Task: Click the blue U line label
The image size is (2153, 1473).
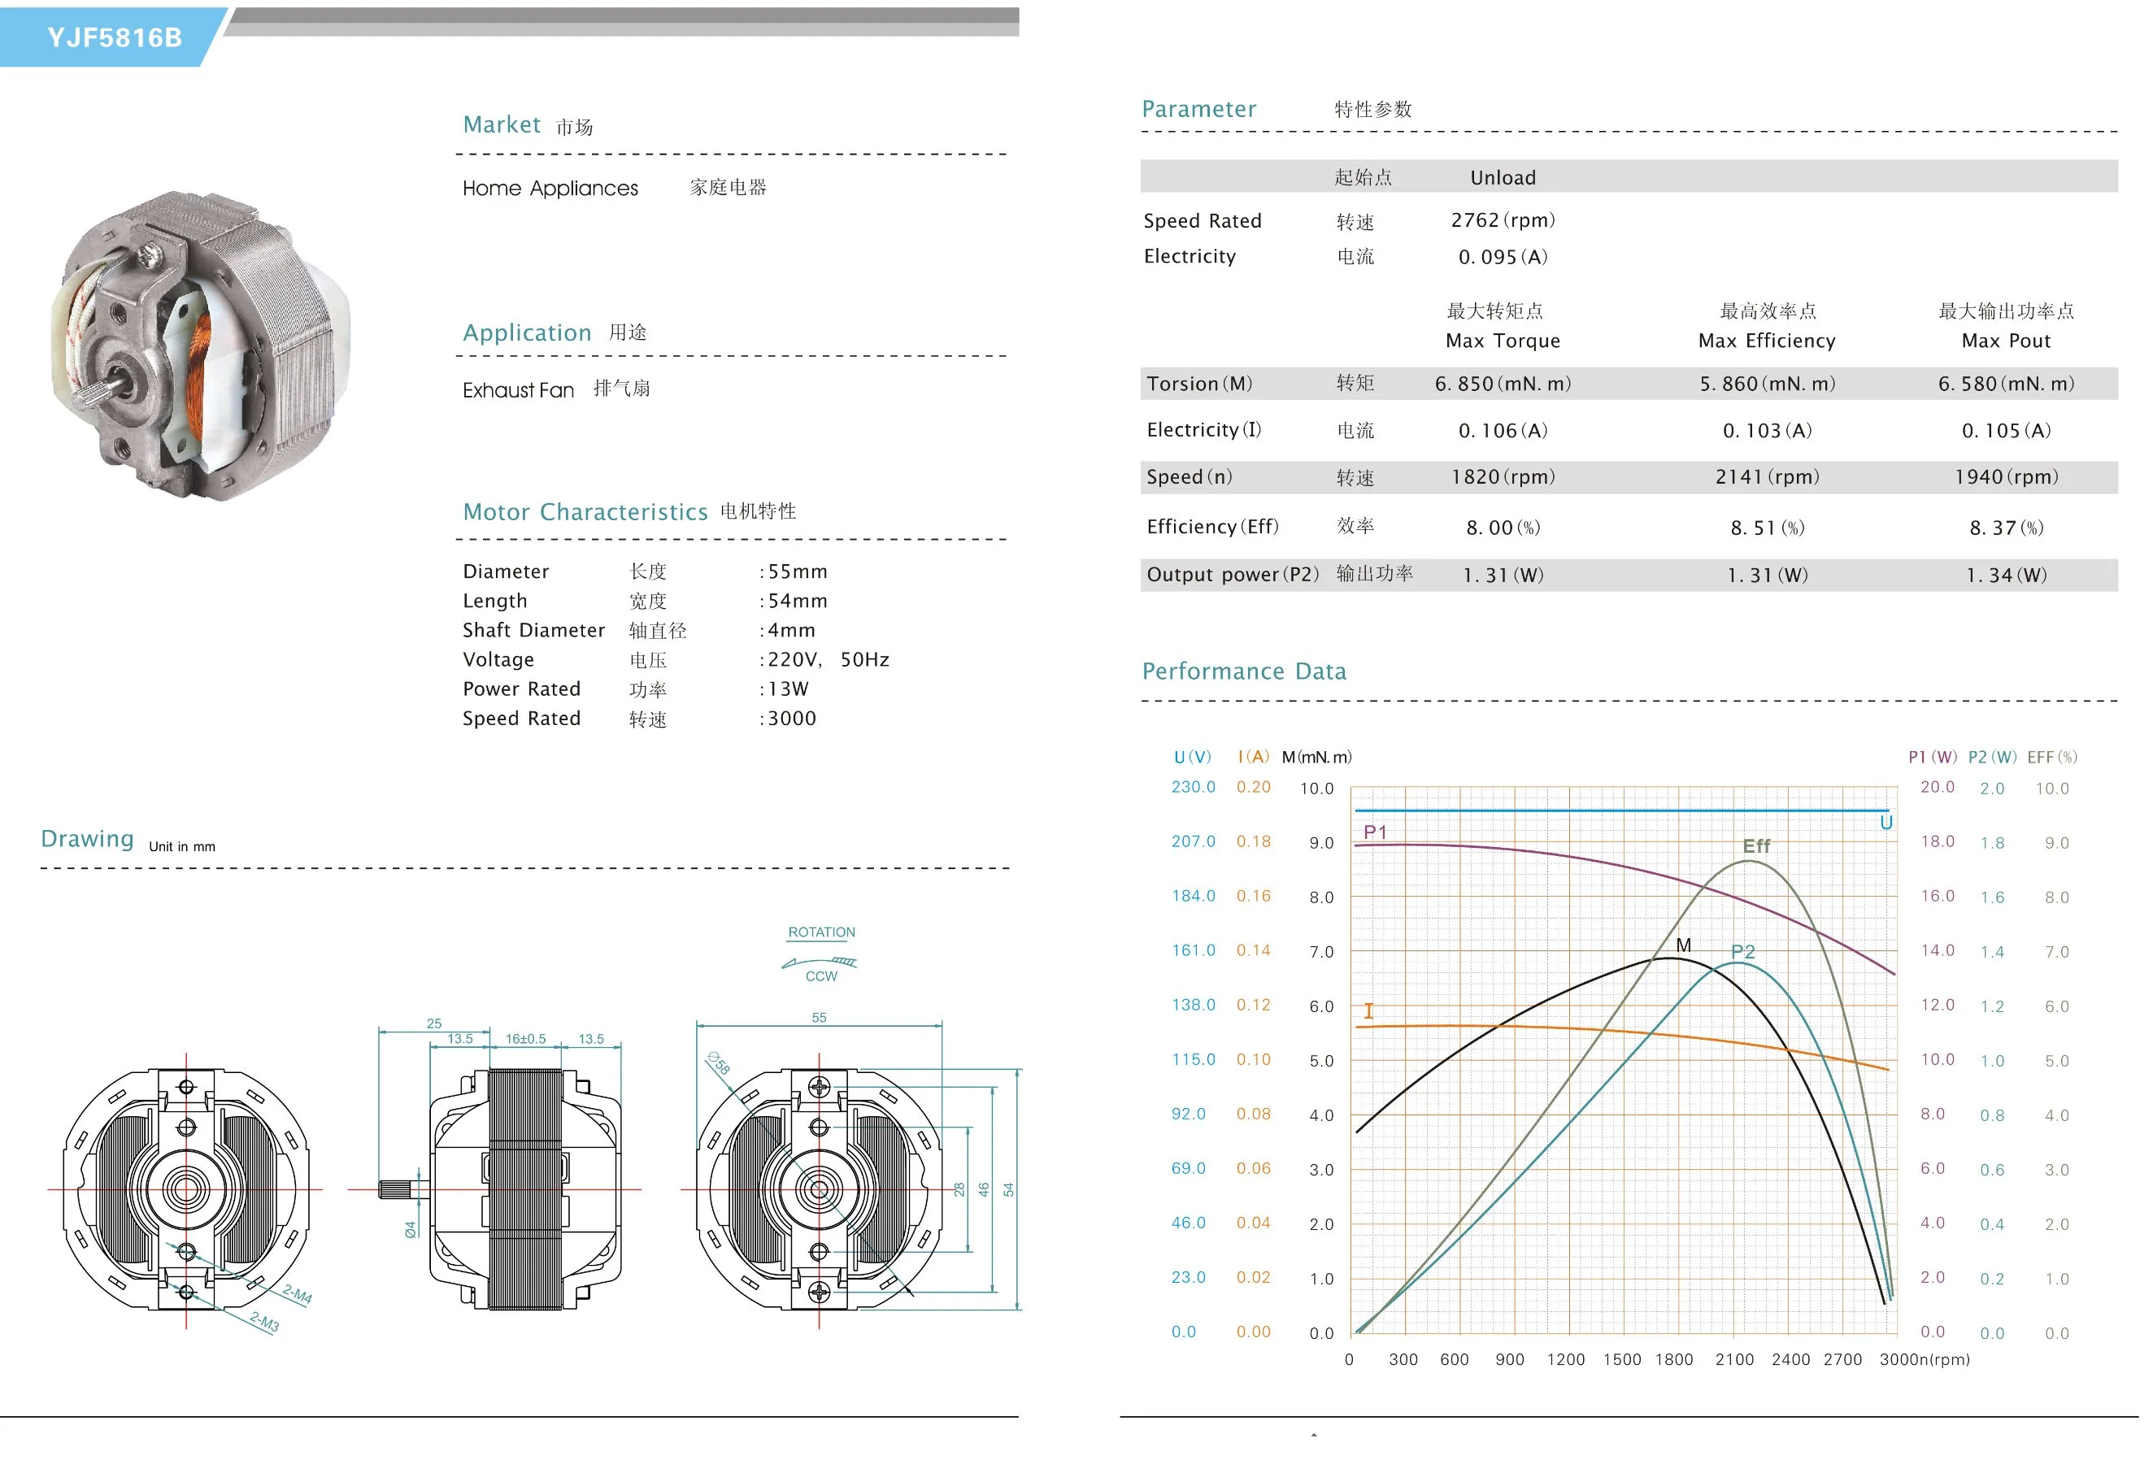Action: [x=1886, y=823]
